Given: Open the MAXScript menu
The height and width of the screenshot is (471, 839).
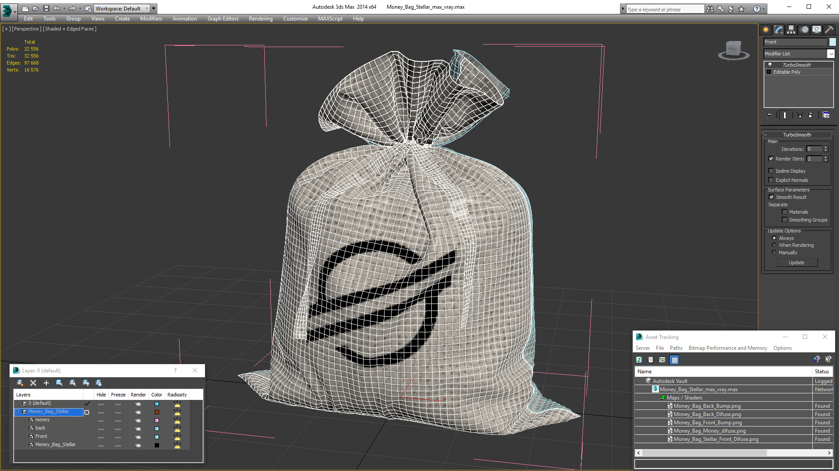Looking at the screenshot, I should point(330,19).
